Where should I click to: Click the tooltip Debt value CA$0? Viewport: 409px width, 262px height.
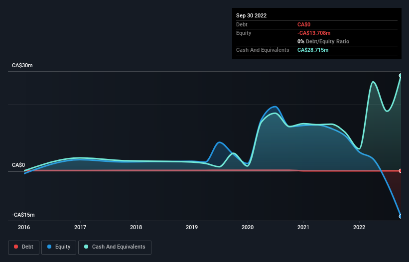(x=304, y=24)
